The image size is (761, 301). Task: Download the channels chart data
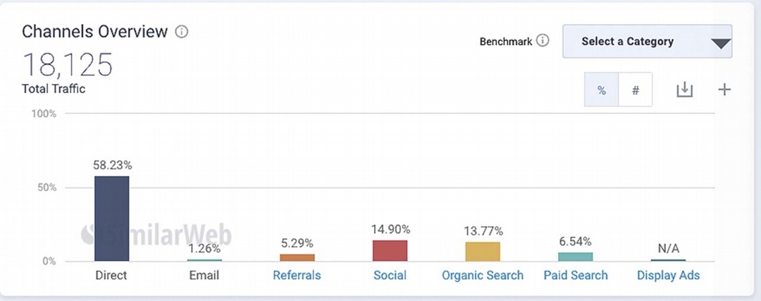pos(684,90)
